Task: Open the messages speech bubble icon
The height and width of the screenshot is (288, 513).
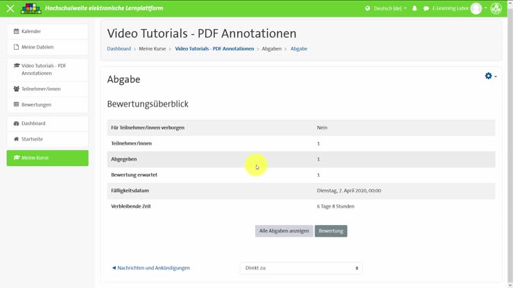Action: click(426, 8)
